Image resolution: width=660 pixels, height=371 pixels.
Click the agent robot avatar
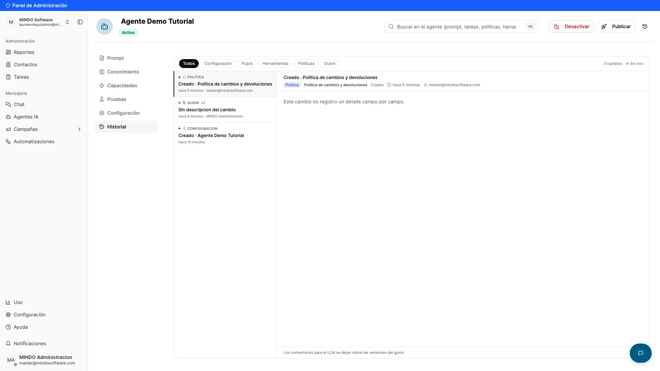point(104,26)
